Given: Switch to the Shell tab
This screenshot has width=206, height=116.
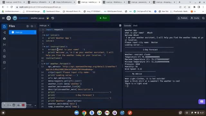Looking at the screenshot, I should pyautogui.click(x=135, y=26).
